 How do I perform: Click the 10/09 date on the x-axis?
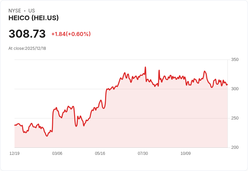186,153
